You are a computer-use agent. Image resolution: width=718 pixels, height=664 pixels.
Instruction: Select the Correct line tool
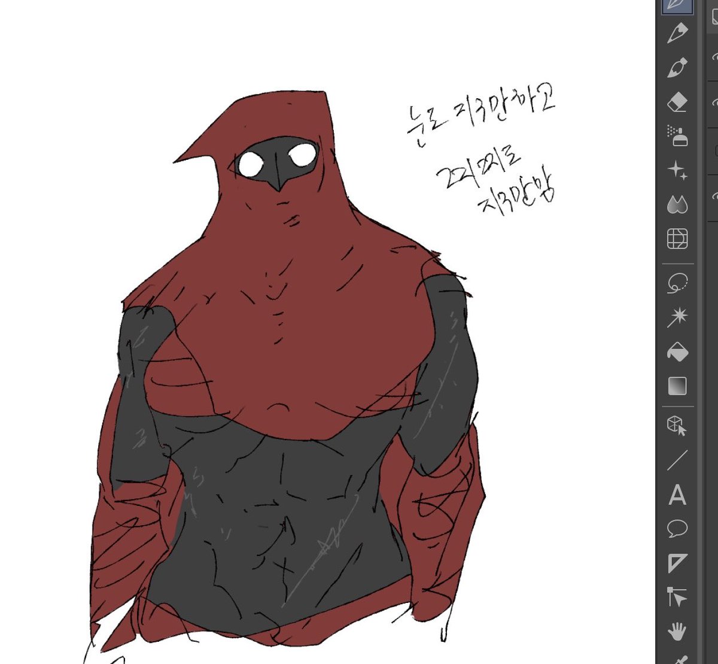(x=677, y=597)
